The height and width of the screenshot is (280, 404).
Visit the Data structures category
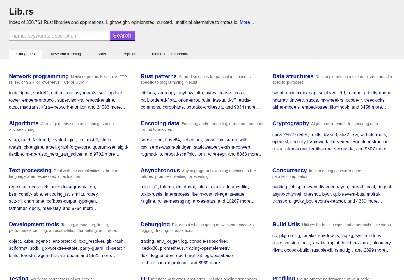293,76
